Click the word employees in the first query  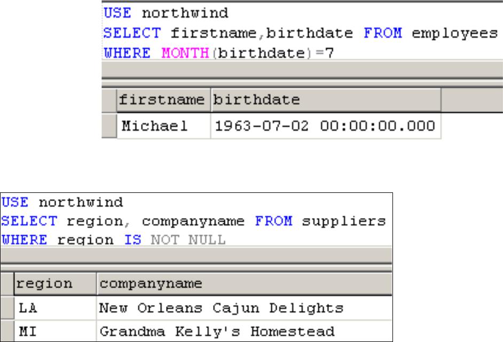(x=454, y=33)
